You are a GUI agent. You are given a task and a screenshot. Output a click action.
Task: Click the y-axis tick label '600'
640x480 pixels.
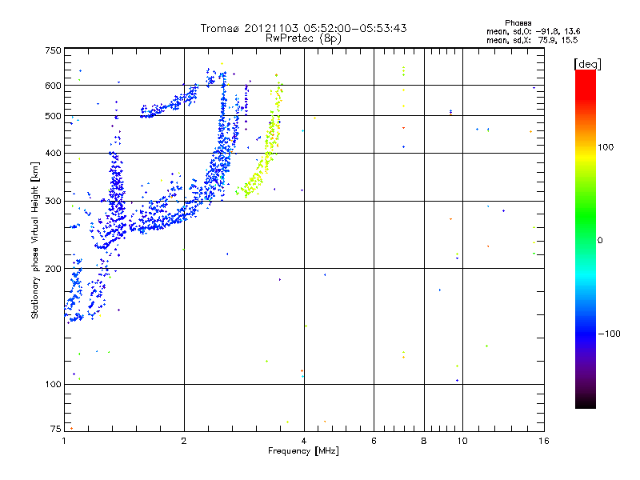click(x=54, y=86)
